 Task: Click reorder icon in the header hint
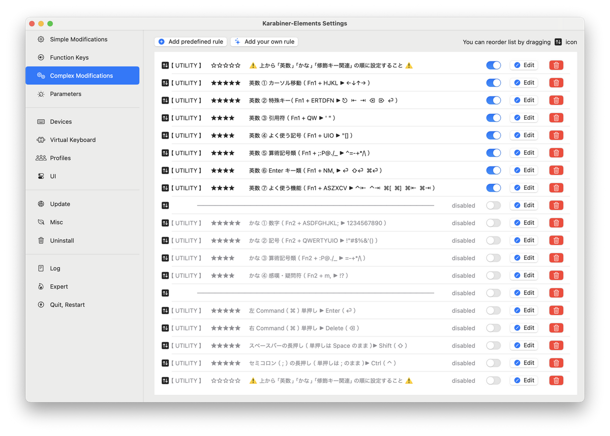click(x=558, y=42)
